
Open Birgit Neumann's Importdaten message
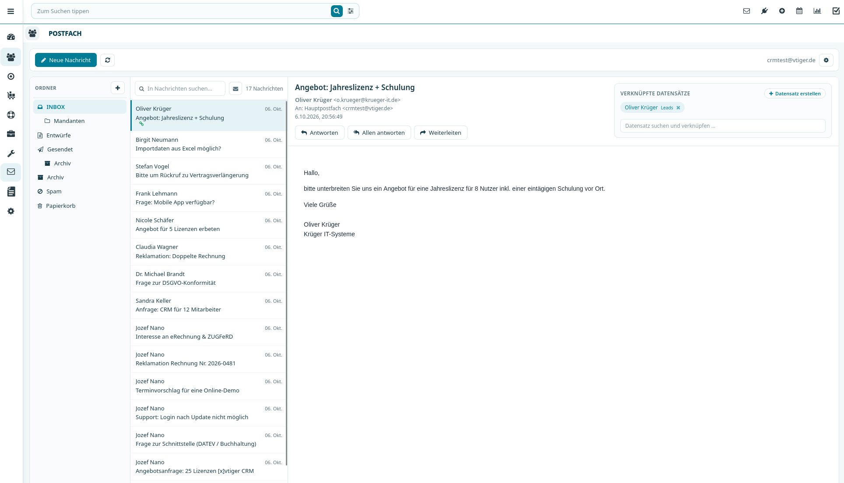point(208,144)
